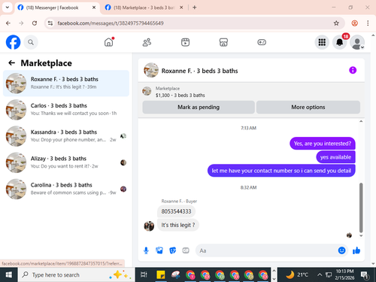The image size is (376, 282).
Task: Go to the Home feed icon
Action: pos(109,42)
